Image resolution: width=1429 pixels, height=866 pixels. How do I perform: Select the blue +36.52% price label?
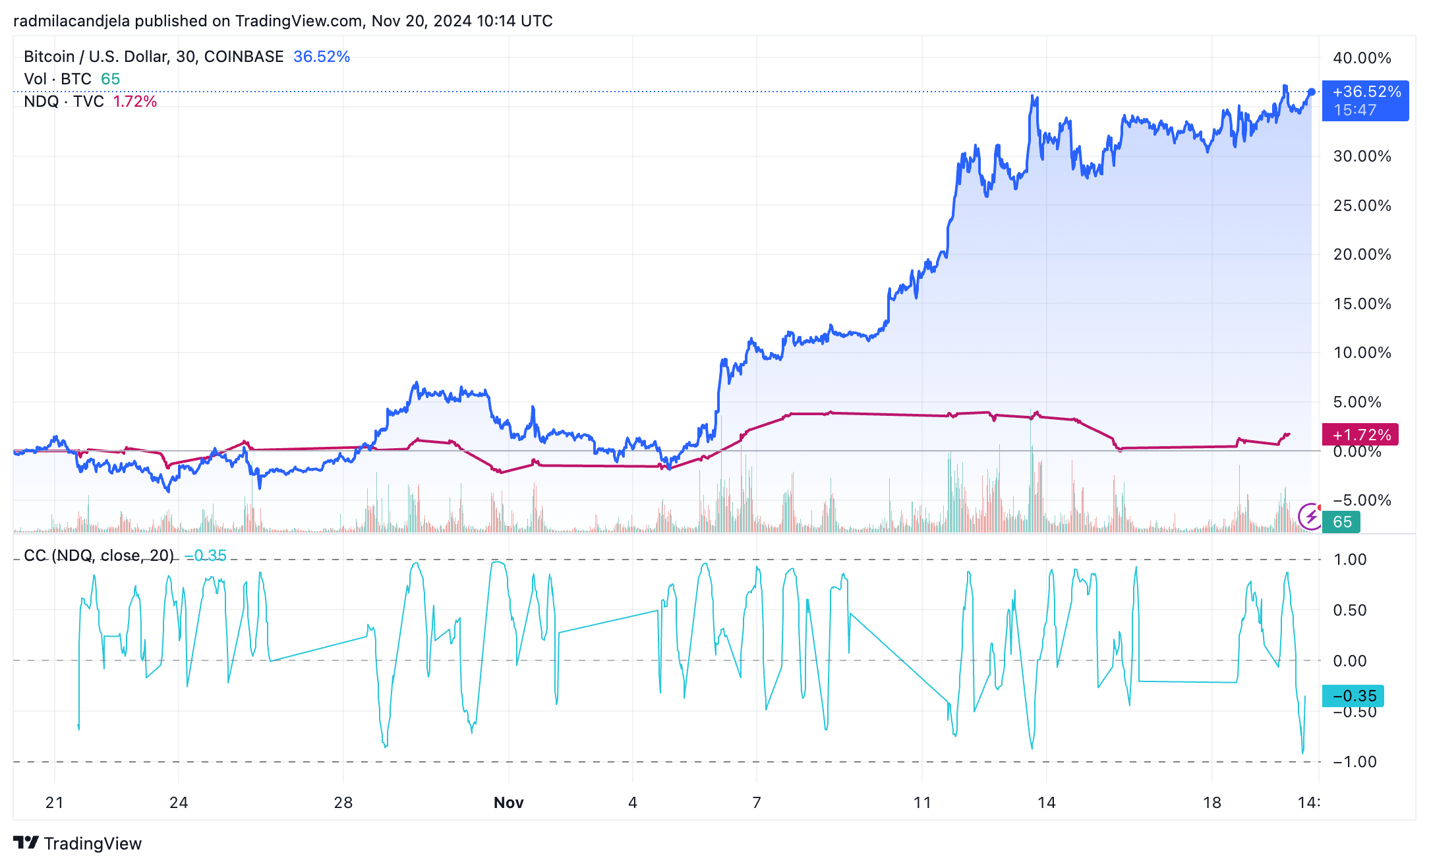tap(1365, 101)
